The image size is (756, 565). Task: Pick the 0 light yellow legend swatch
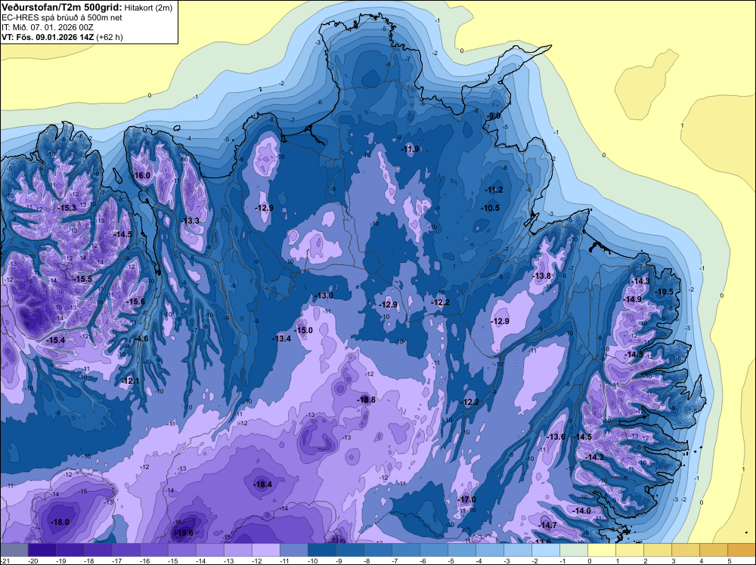click(601, 550)
